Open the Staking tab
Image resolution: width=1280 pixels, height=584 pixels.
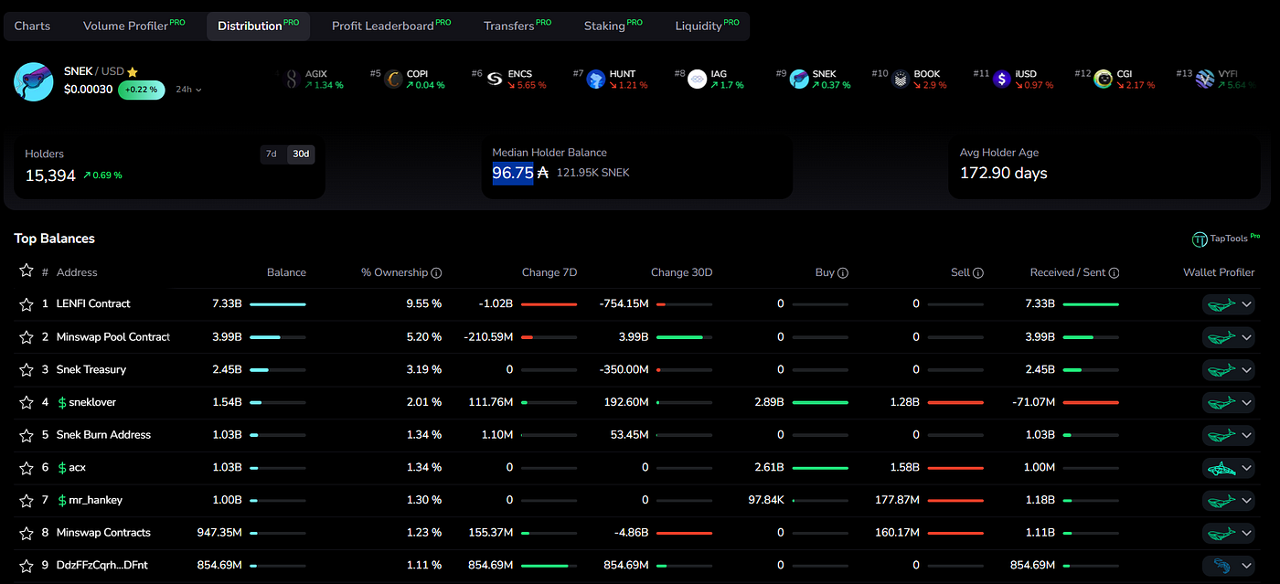coord(613,26)
